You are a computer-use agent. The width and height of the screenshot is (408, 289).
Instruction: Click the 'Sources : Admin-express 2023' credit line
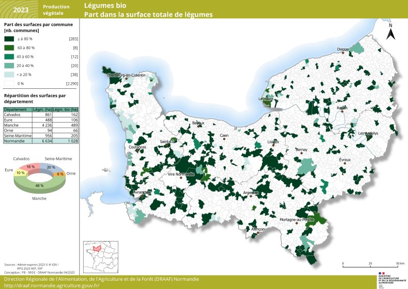(x=31, y=264)
